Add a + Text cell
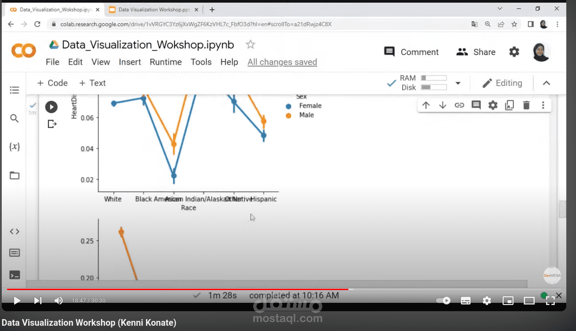Image resolution: width=576 pixels, height=331 pixels. tap(92, 83)
